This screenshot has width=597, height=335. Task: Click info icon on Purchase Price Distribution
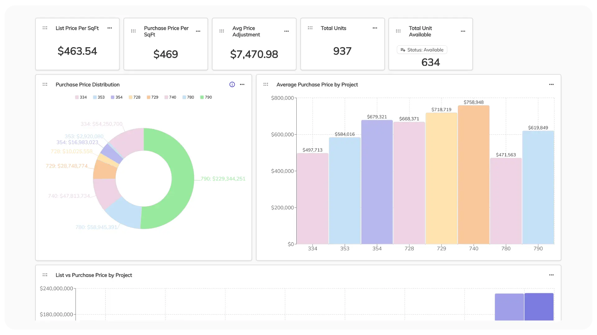232,84
